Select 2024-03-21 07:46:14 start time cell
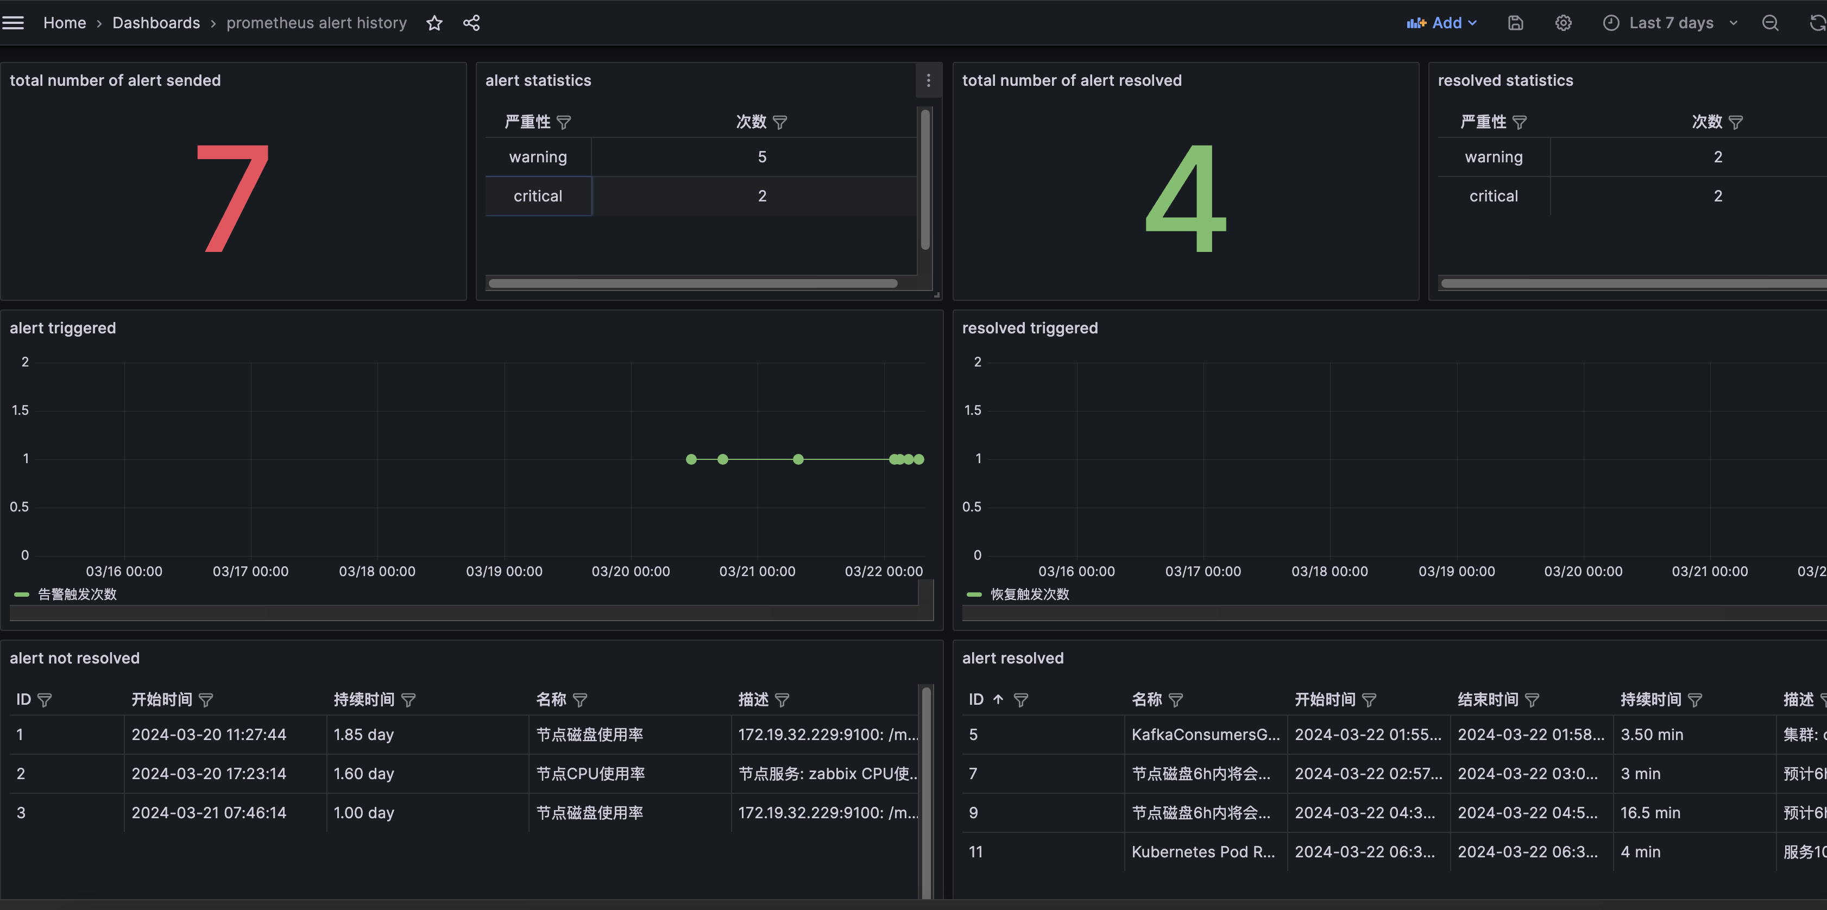1827x910 pixels. click(225, 813)
